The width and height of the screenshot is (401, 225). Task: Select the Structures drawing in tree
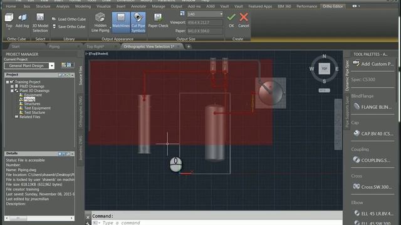32,104
